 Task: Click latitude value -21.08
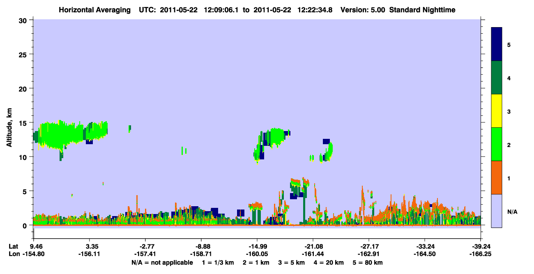click(313, 246)
